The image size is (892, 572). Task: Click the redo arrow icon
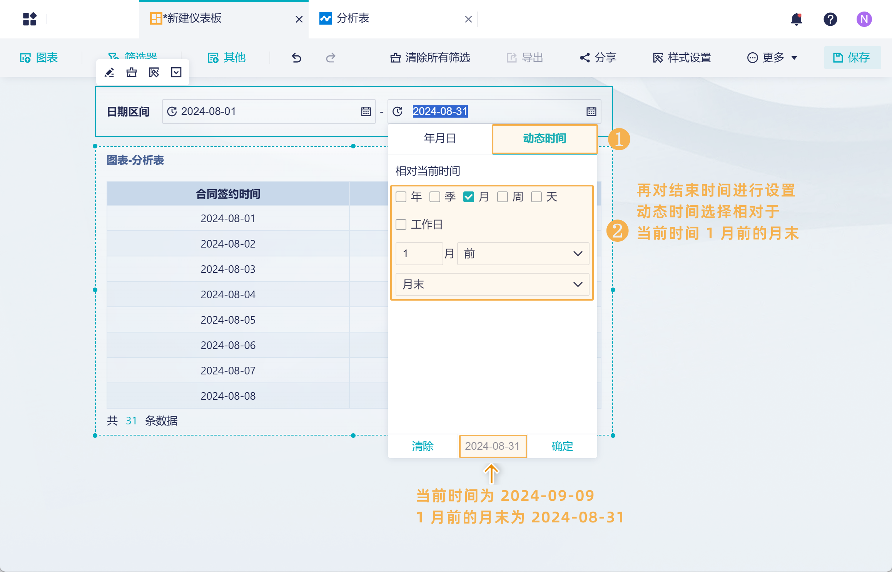coord(331,58)
